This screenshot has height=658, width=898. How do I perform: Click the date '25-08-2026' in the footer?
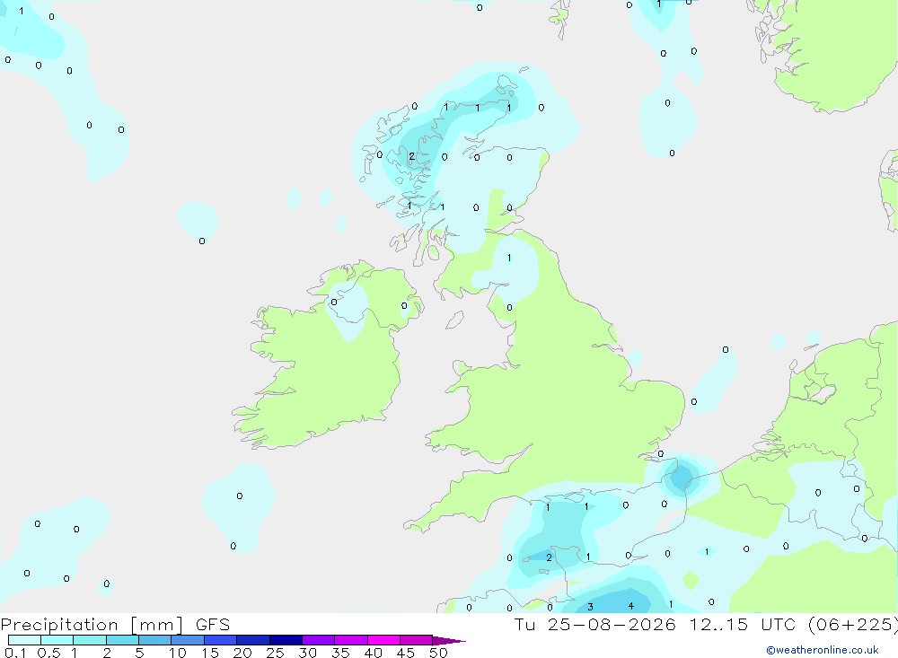tap(612, 625)
